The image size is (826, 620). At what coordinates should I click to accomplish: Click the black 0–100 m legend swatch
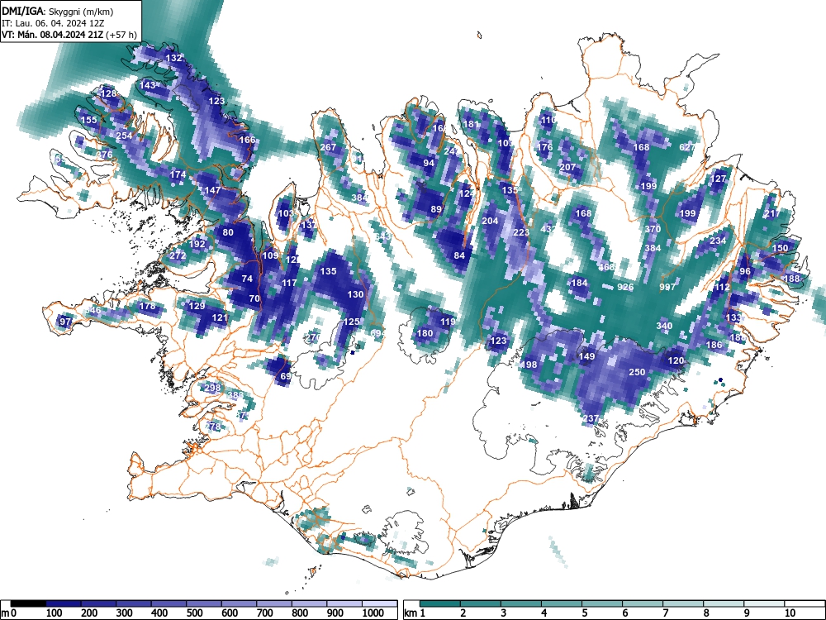click(x=28, y=603)
